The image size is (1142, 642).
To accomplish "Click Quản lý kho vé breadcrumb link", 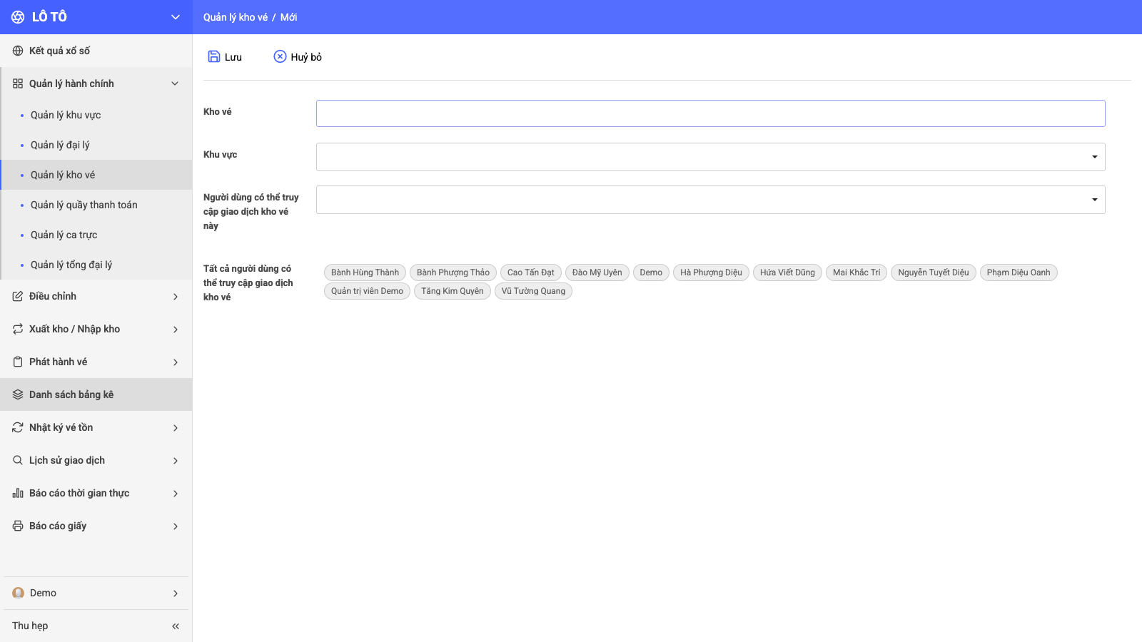I will pos(236,17).
